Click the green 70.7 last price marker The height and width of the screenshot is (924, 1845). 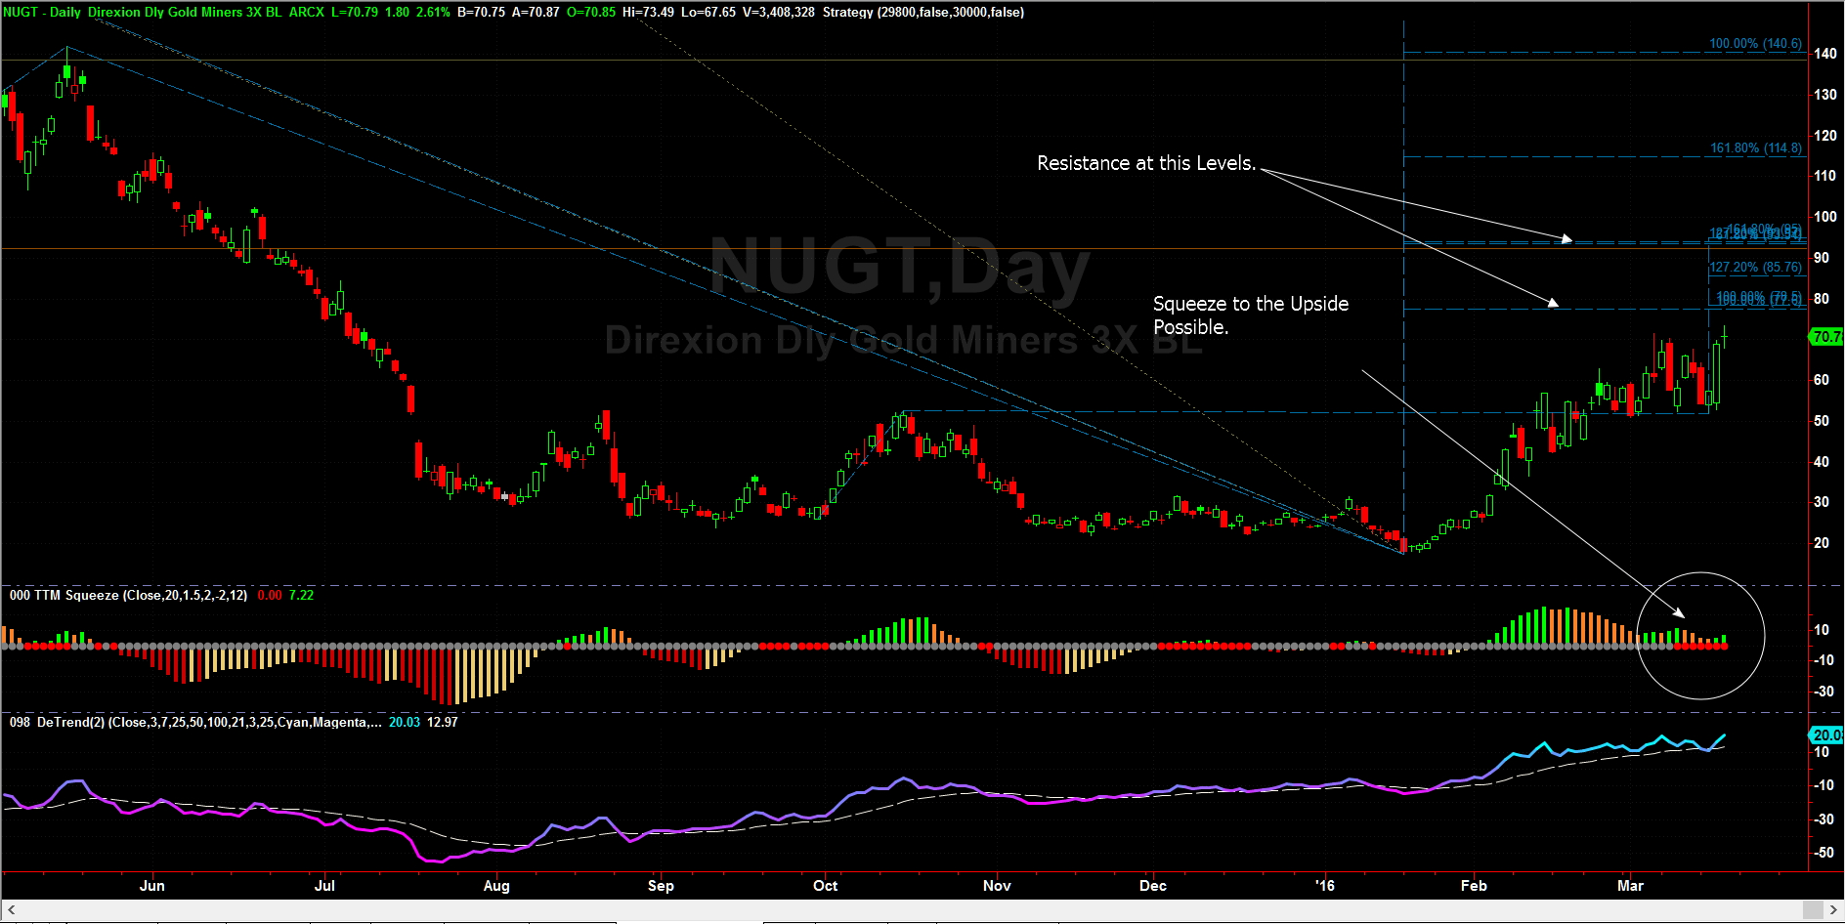pyautogui.click(x=1825, y=337)
